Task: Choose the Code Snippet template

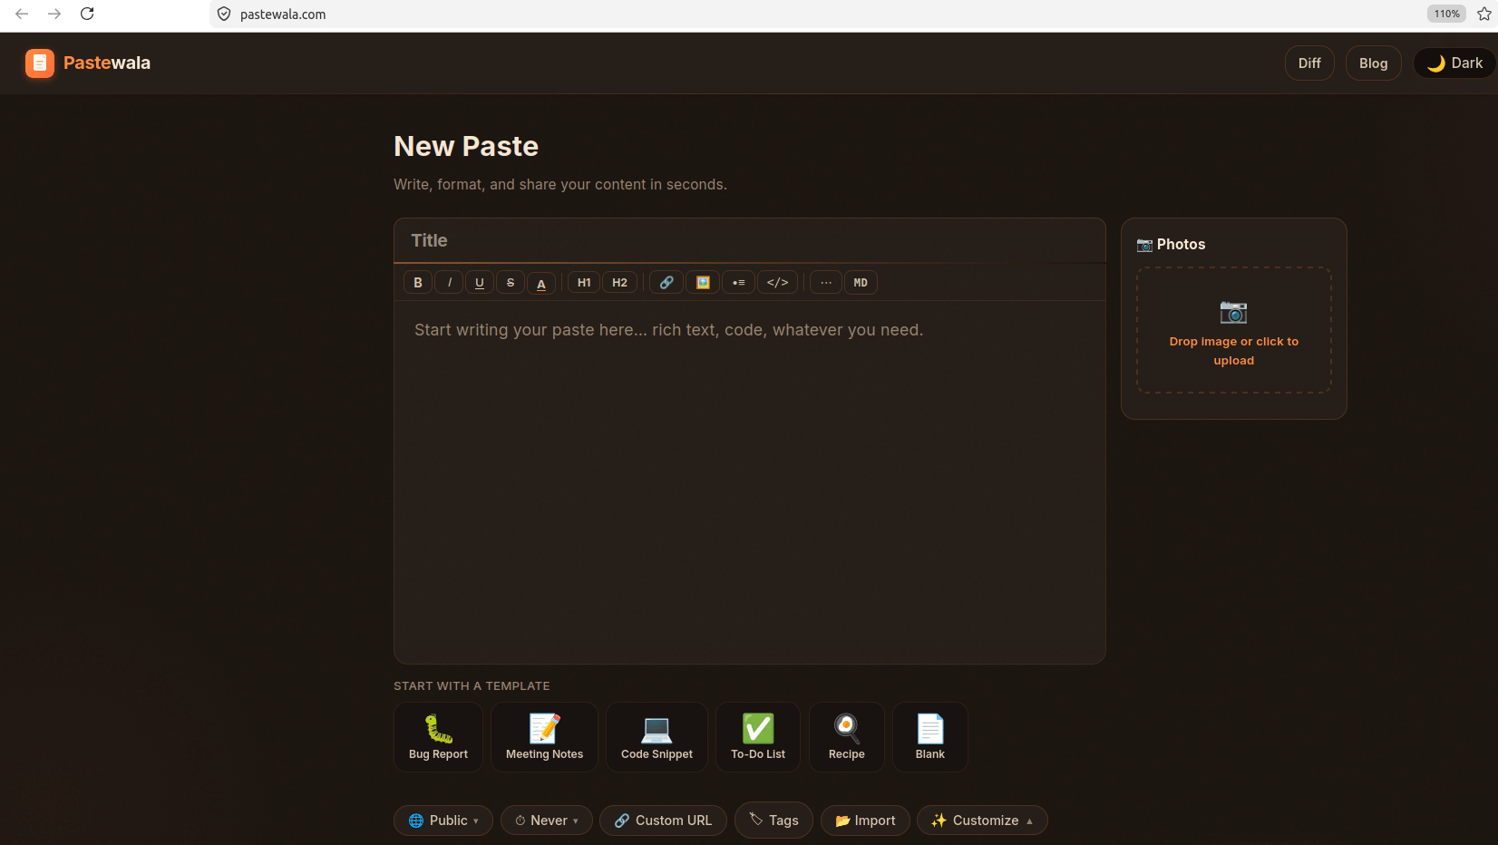Action: [657, 737]
